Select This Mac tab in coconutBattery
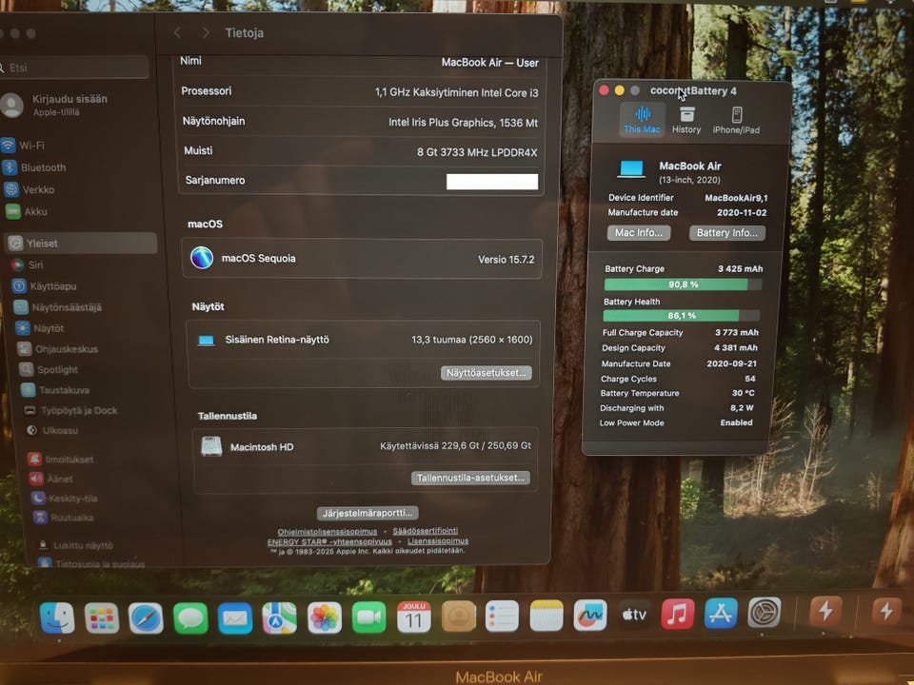Screen dimensions: 914x685 (643, 120)
